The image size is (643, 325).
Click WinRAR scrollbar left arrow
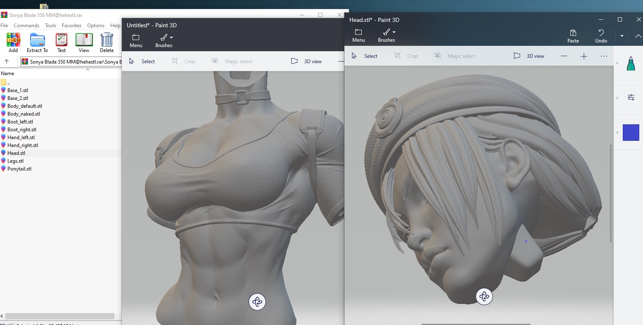tap(2, 316)
